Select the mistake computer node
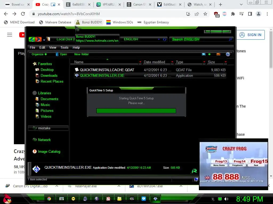 click(x=48, y=128)
